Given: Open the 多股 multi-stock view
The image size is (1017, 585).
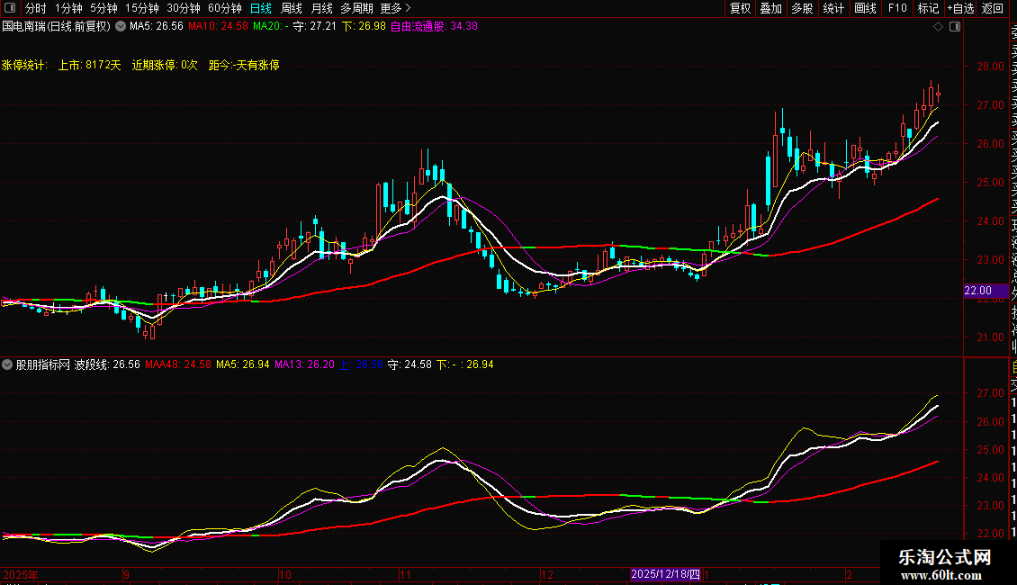Looking at the screenshot, I should tap(802, 8).
